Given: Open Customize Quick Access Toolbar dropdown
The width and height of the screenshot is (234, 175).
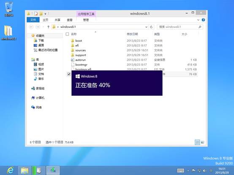Looking at the screenshot, I should (45, 14).
